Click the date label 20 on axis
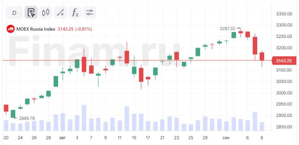 tap(6, 138)
